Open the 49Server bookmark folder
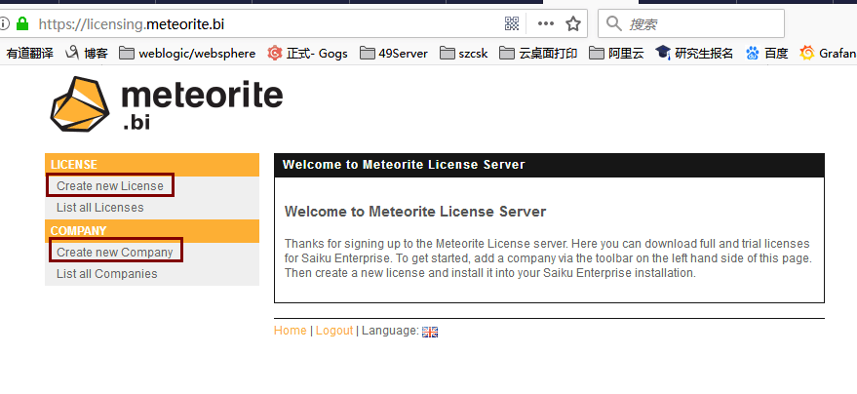 coord(394,53)
